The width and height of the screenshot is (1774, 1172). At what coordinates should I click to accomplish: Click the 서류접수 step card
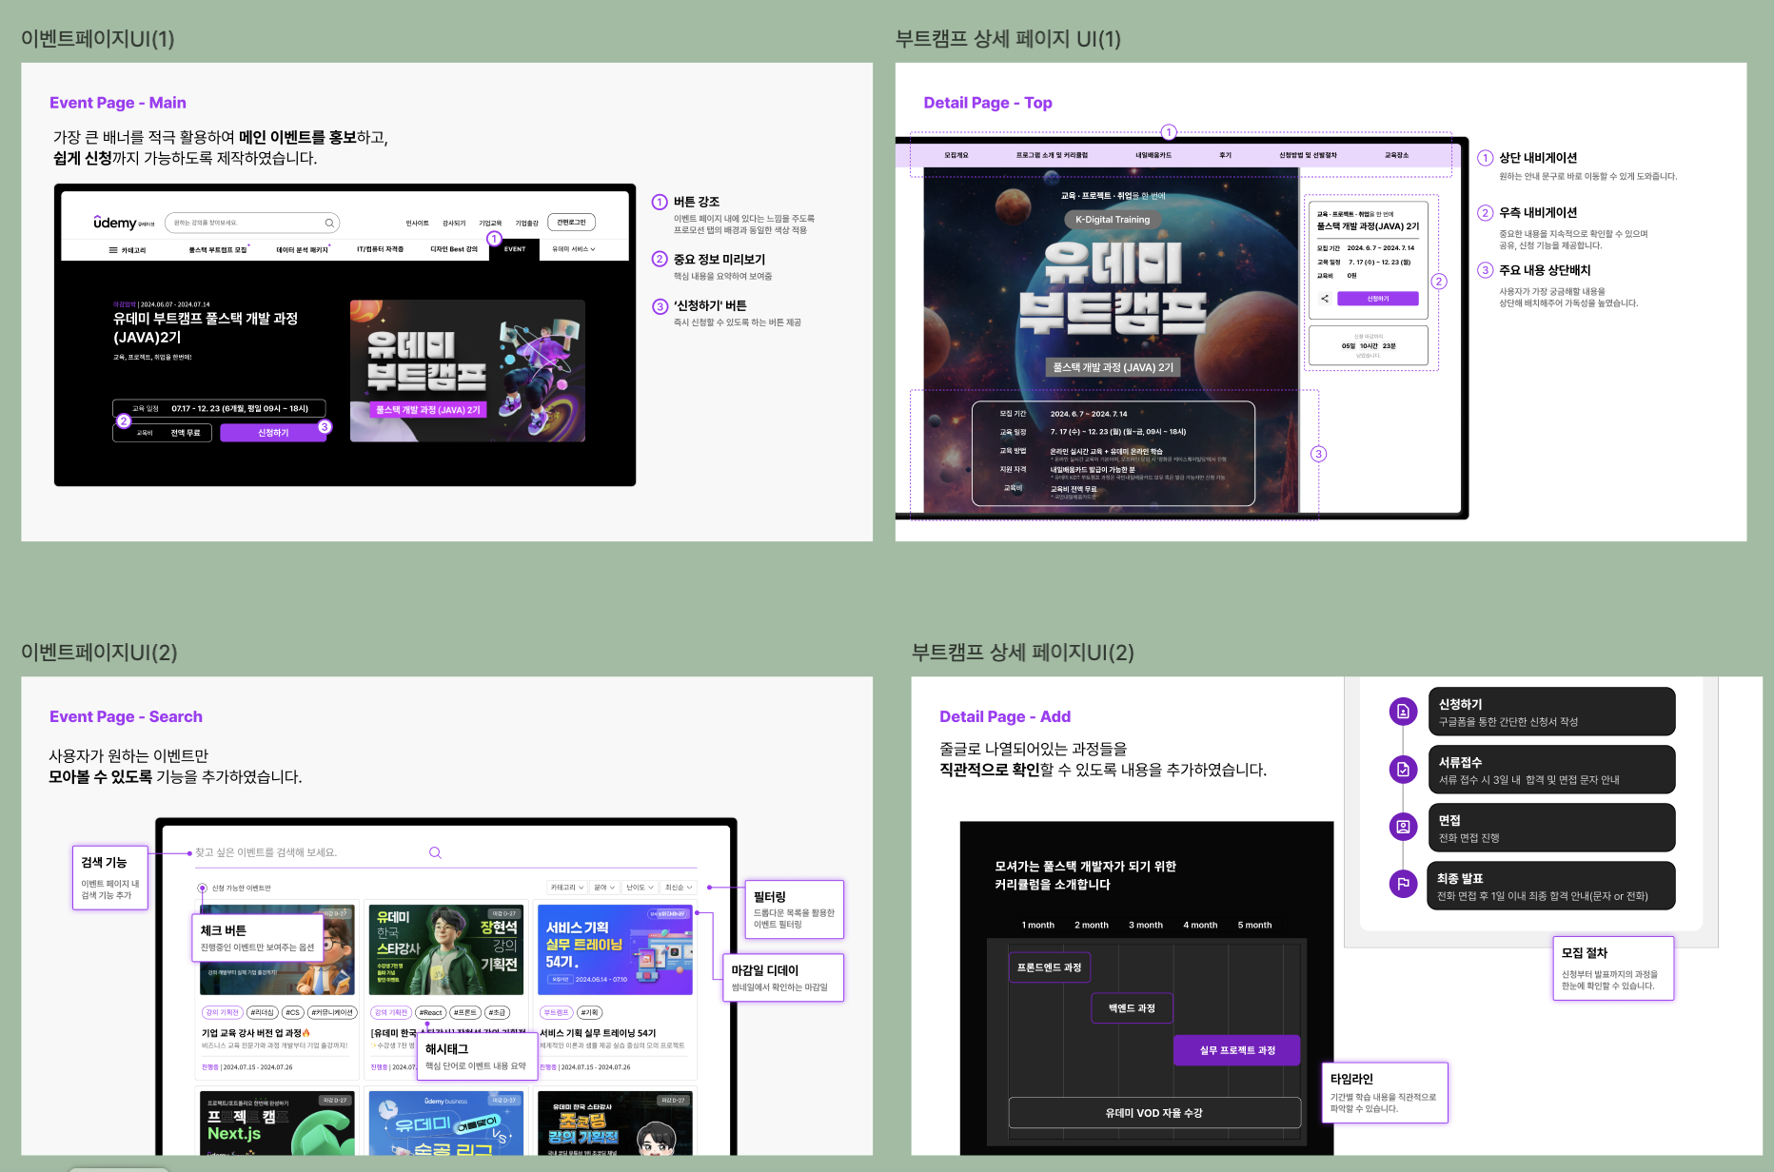tap(1551, 770)
